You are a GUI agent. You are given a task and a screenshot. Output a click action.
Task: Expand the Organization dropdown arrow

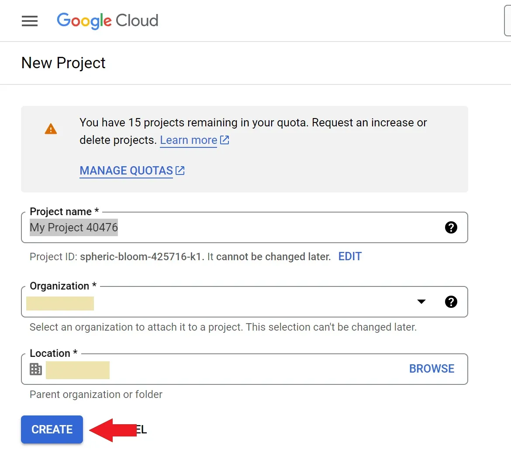[421, 302]
